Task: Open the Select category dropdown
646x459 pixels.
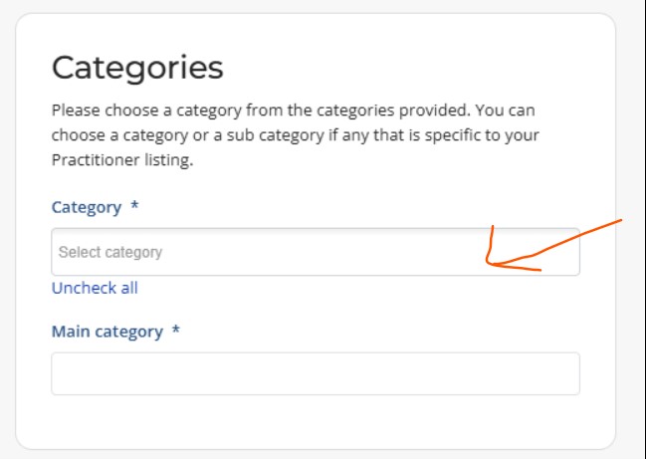Action: pyautogui.click(x=316, y=252)
